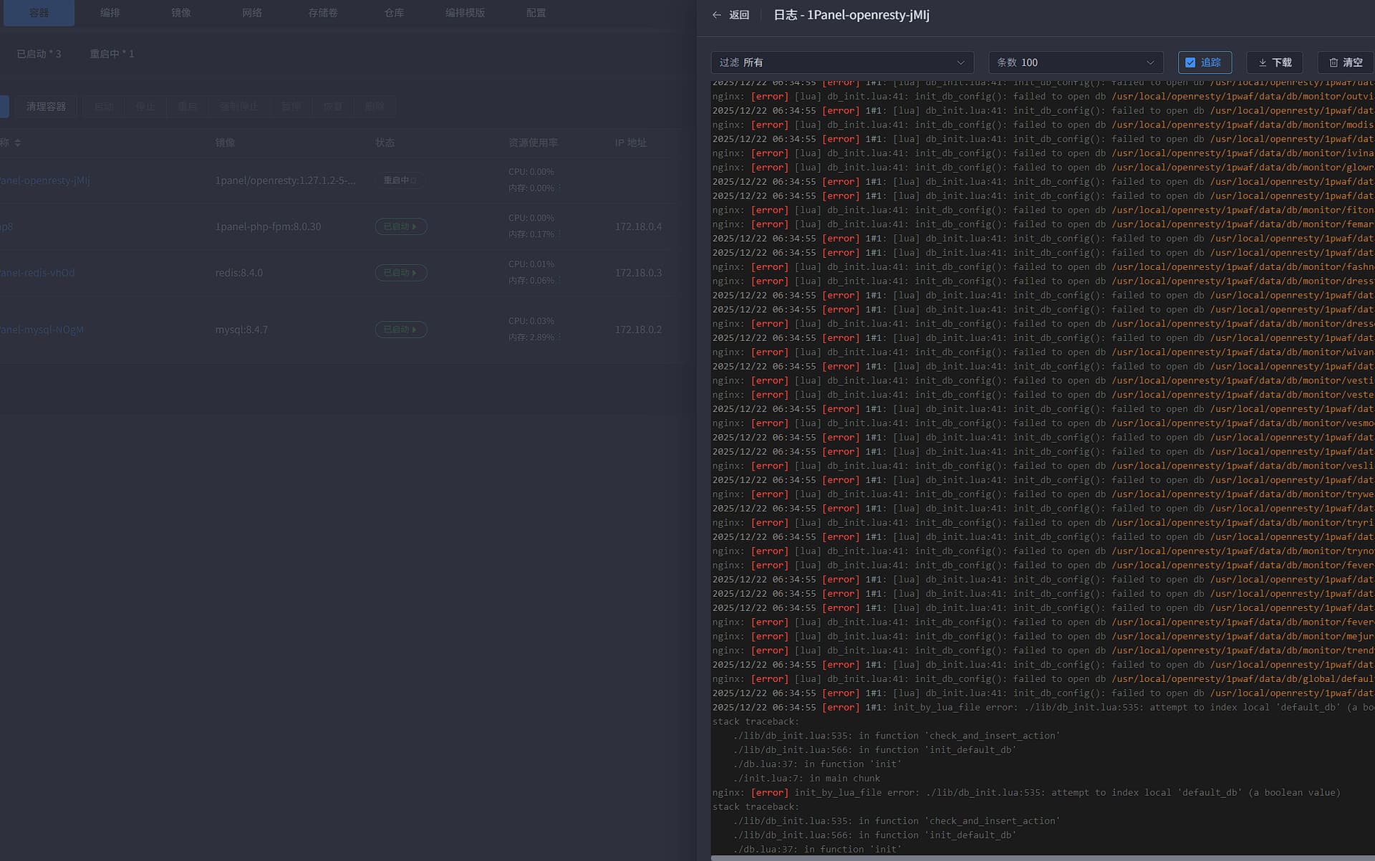Click the 重启中 status badge of openresty
Viewport: 1375px width, 861px height.
click(x=399, y=181)
